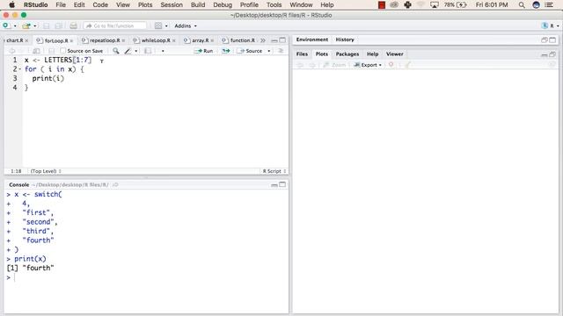This screenshot has height=316, width=563.
Task: Minimize the source editor pane
Action: (274, 40)
